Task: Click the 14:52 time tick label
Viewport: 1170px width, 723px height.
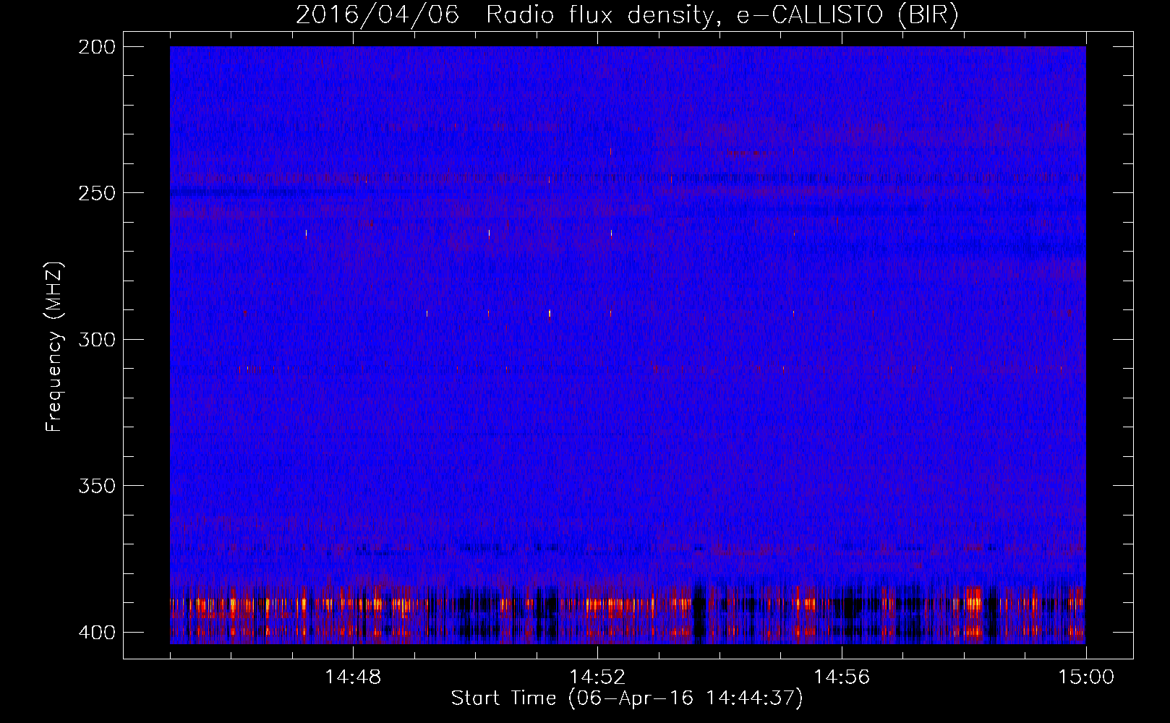Action: (597, 677)
